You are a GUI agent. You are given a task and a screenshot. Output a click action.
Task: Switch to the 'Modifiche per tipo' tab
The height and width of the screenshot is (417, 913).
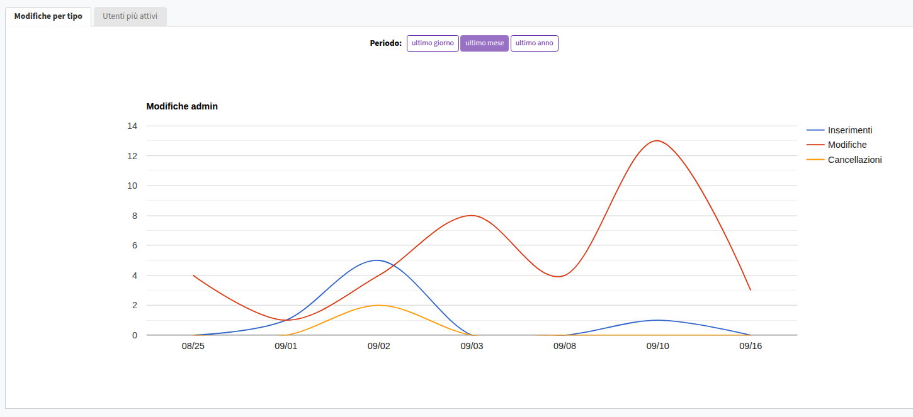(x=48, y=16)
